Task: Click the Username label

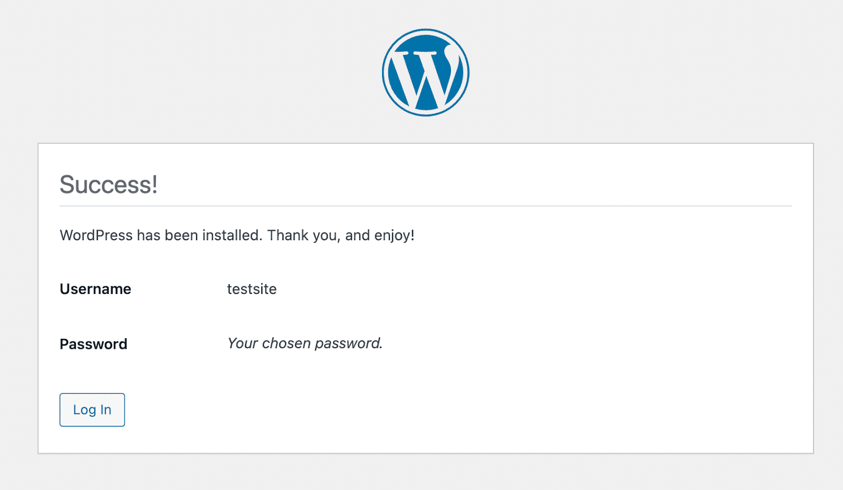Action: (95, 289)
